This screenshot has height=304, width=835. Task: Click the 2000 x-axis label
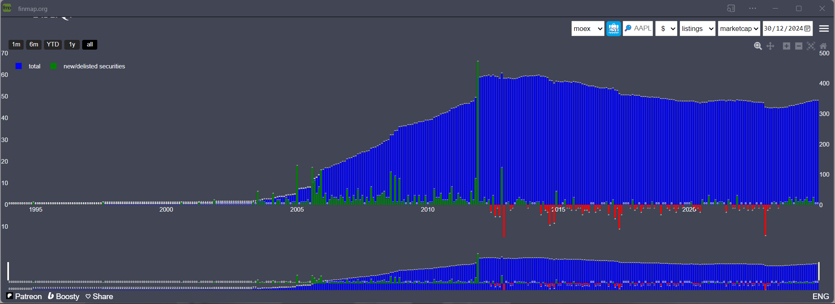click(166, 210)
